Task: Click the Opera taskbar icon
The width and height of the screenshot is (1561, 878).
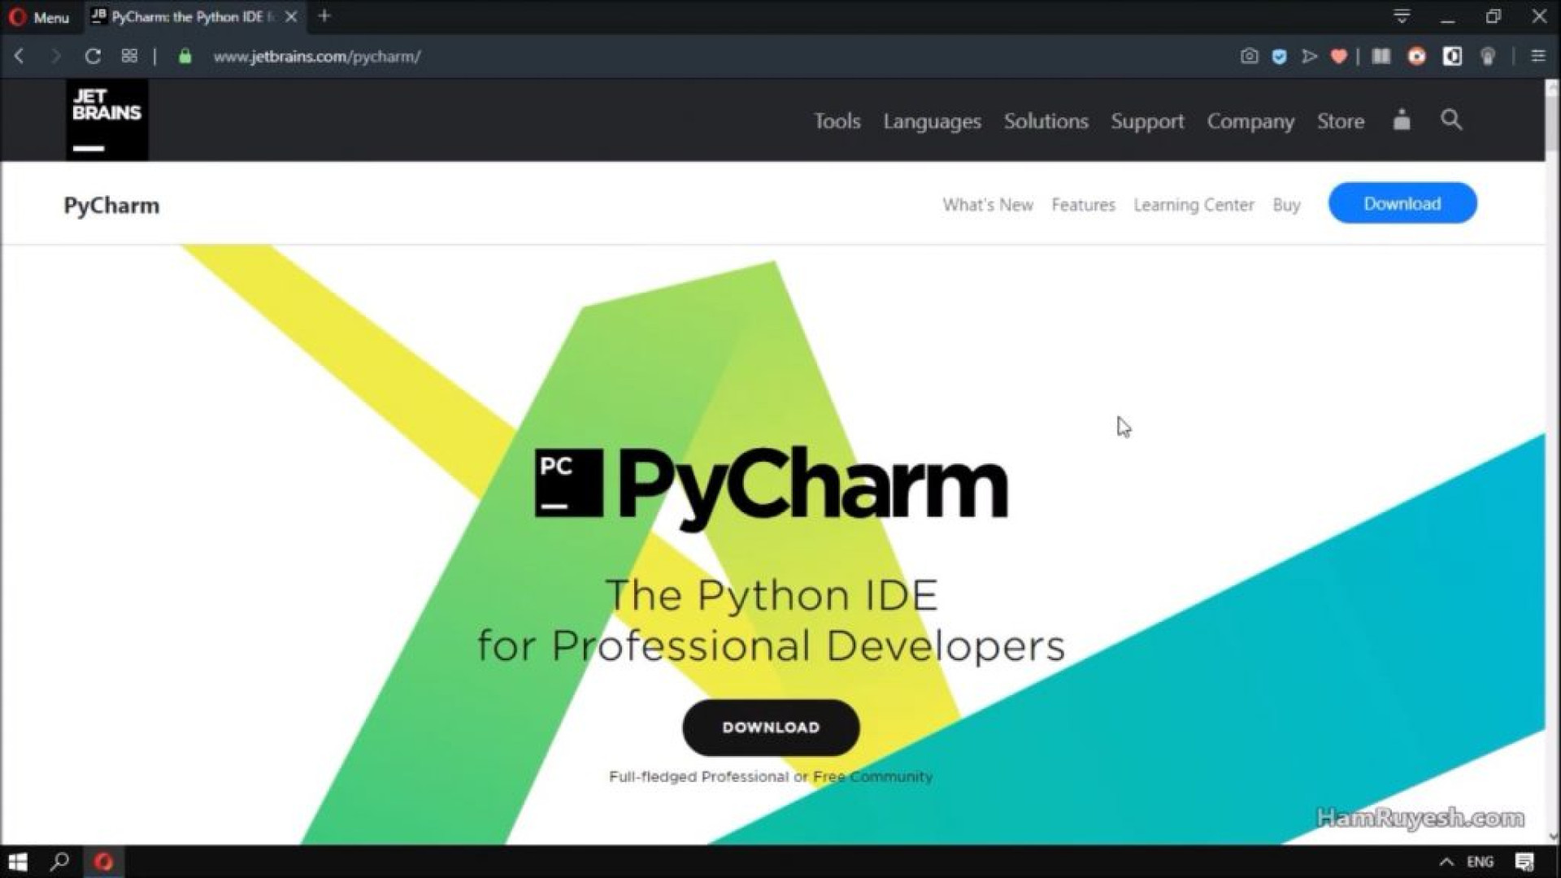Action: (103, 862)
